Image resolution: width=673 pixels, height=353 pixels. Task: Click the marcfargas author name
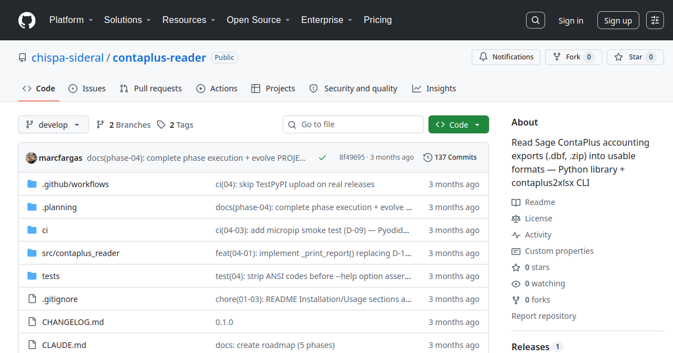61,157
